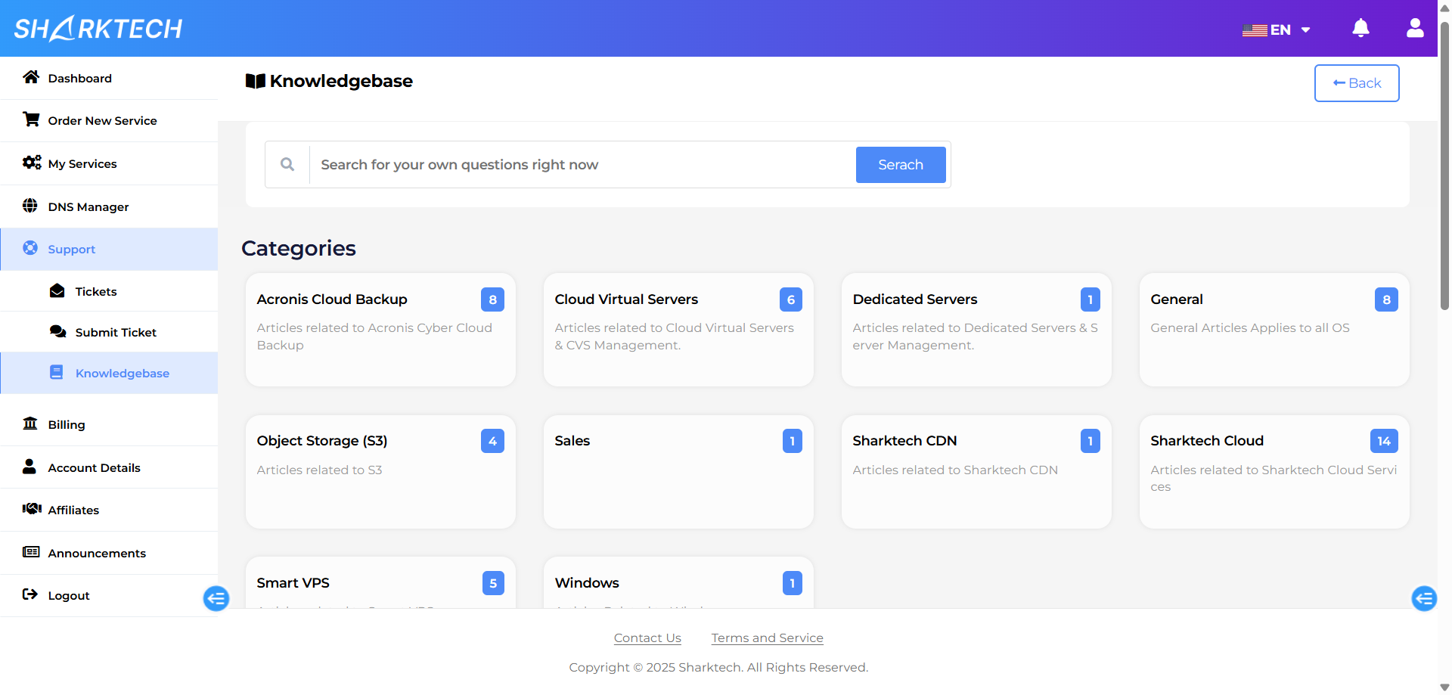Click the Back button
Screen dimensions: 1452x695
click(x=1357, y=83)
